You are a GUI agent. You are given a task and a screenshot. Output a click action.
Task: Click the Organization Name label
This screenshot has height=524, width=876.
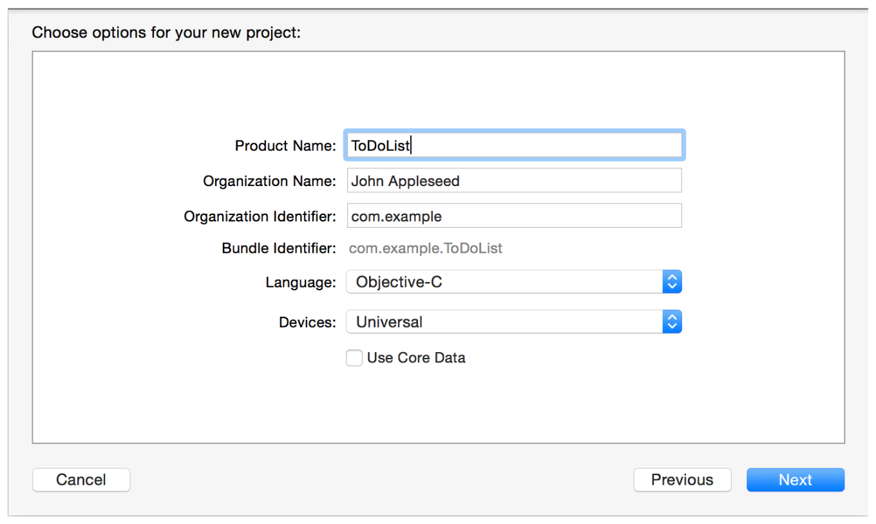point(269,182)
